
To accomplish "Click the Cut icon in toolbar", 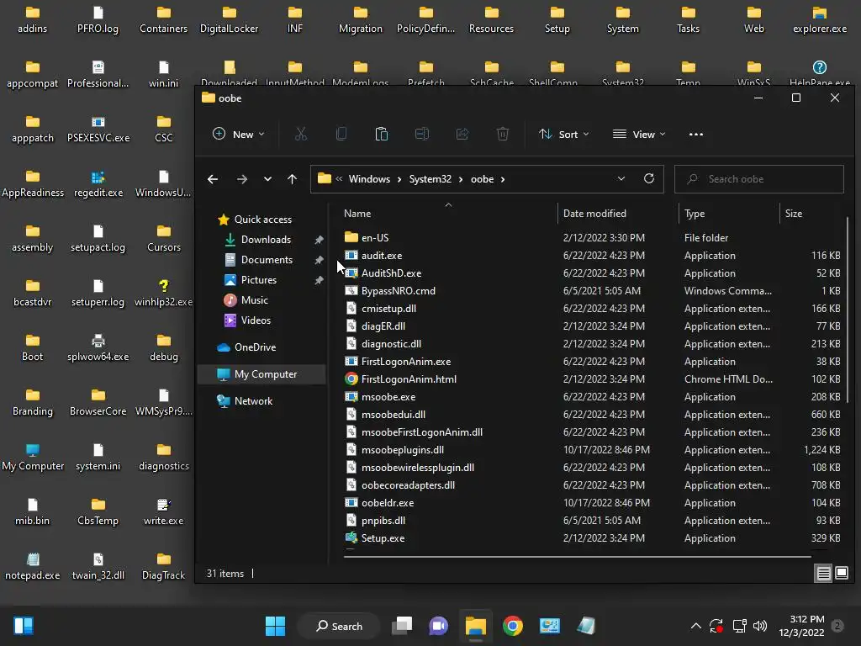I will coord(300,134).
